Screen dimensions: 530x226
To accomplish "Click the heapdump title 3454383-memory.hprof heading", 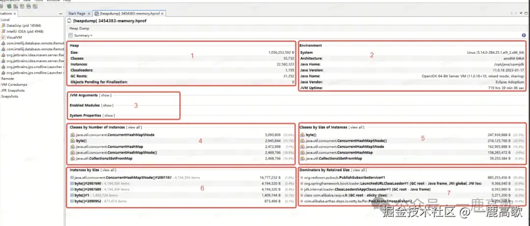I will 110,21.
